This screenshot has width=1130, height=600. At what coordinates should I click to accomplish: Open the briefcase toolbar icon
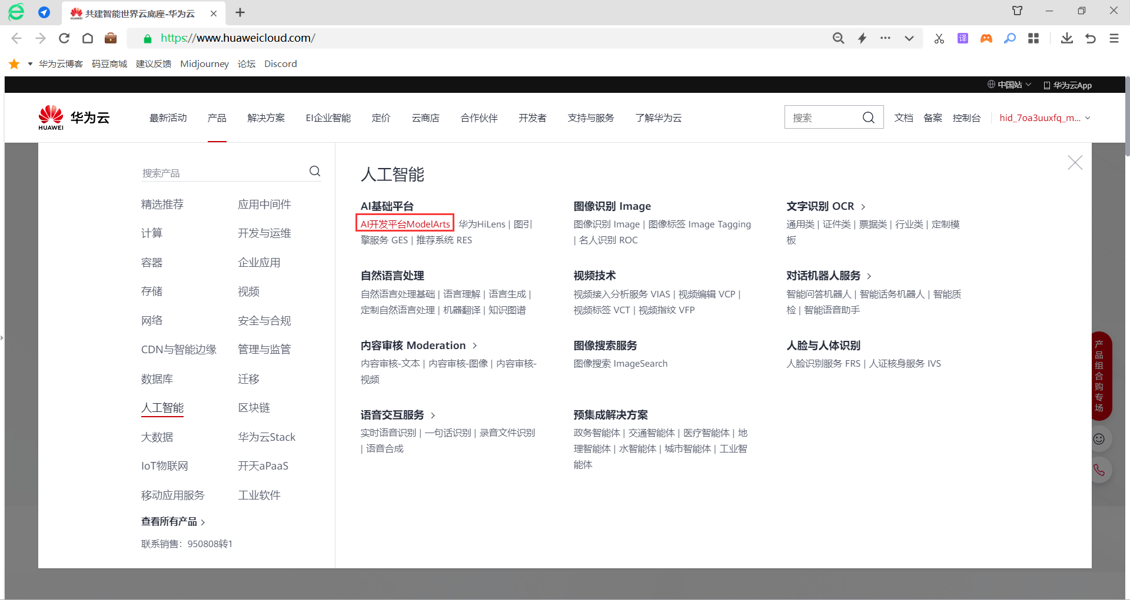tap(111, 38)
